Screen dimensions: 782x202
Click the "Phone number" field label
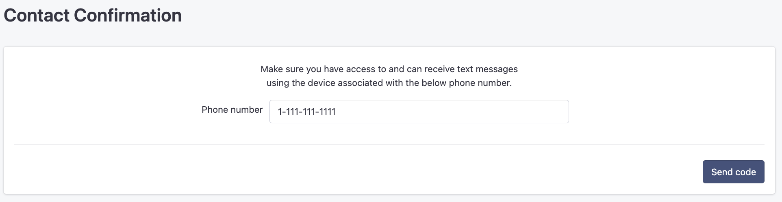232,110
